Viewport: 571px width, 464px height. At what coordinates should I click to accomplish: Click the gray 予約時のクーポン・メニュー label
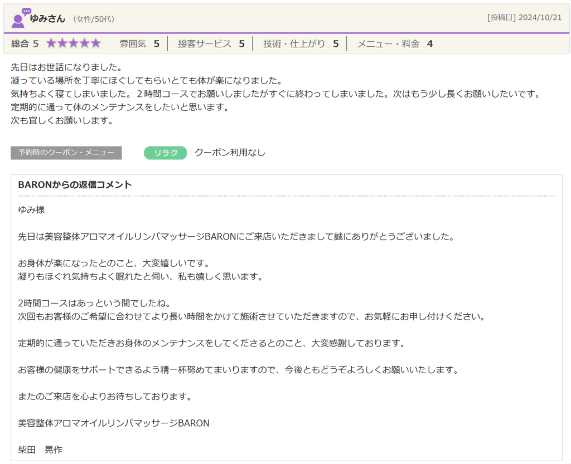coord(66,153)
